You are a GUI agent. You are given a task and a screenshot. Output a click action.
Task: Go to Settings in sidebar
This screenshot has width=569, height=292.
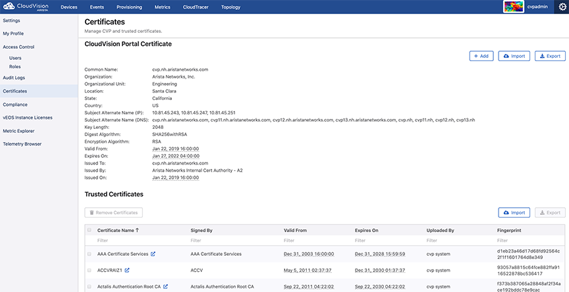point(12,20)
